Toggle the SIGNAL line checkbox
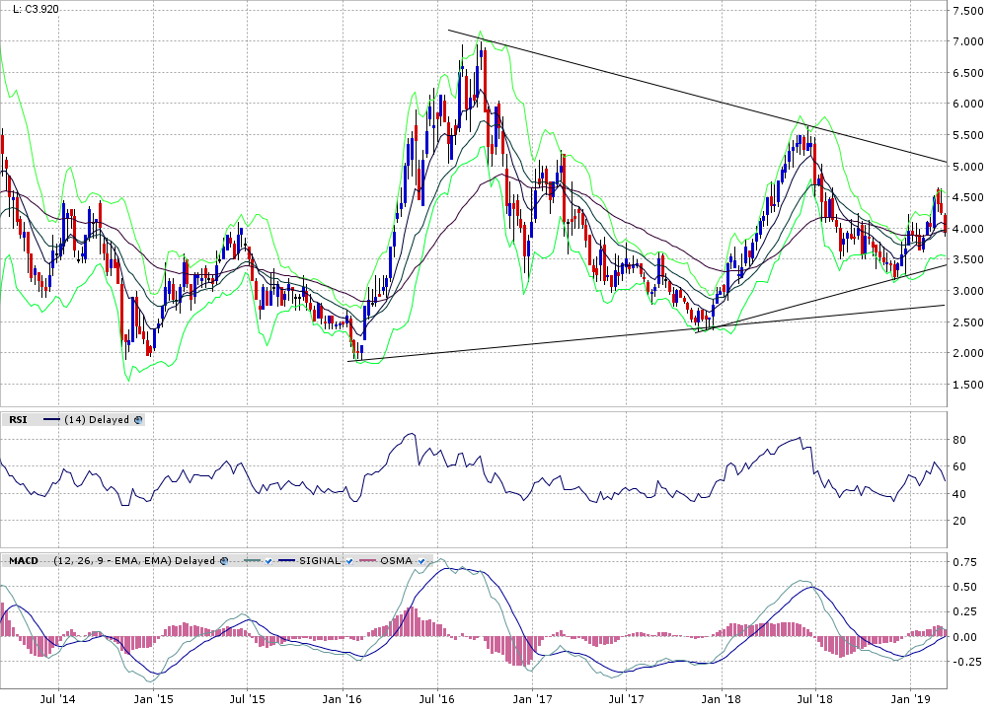Image resolution: width=992 pixels, height=713 pixels. point(349,560)
